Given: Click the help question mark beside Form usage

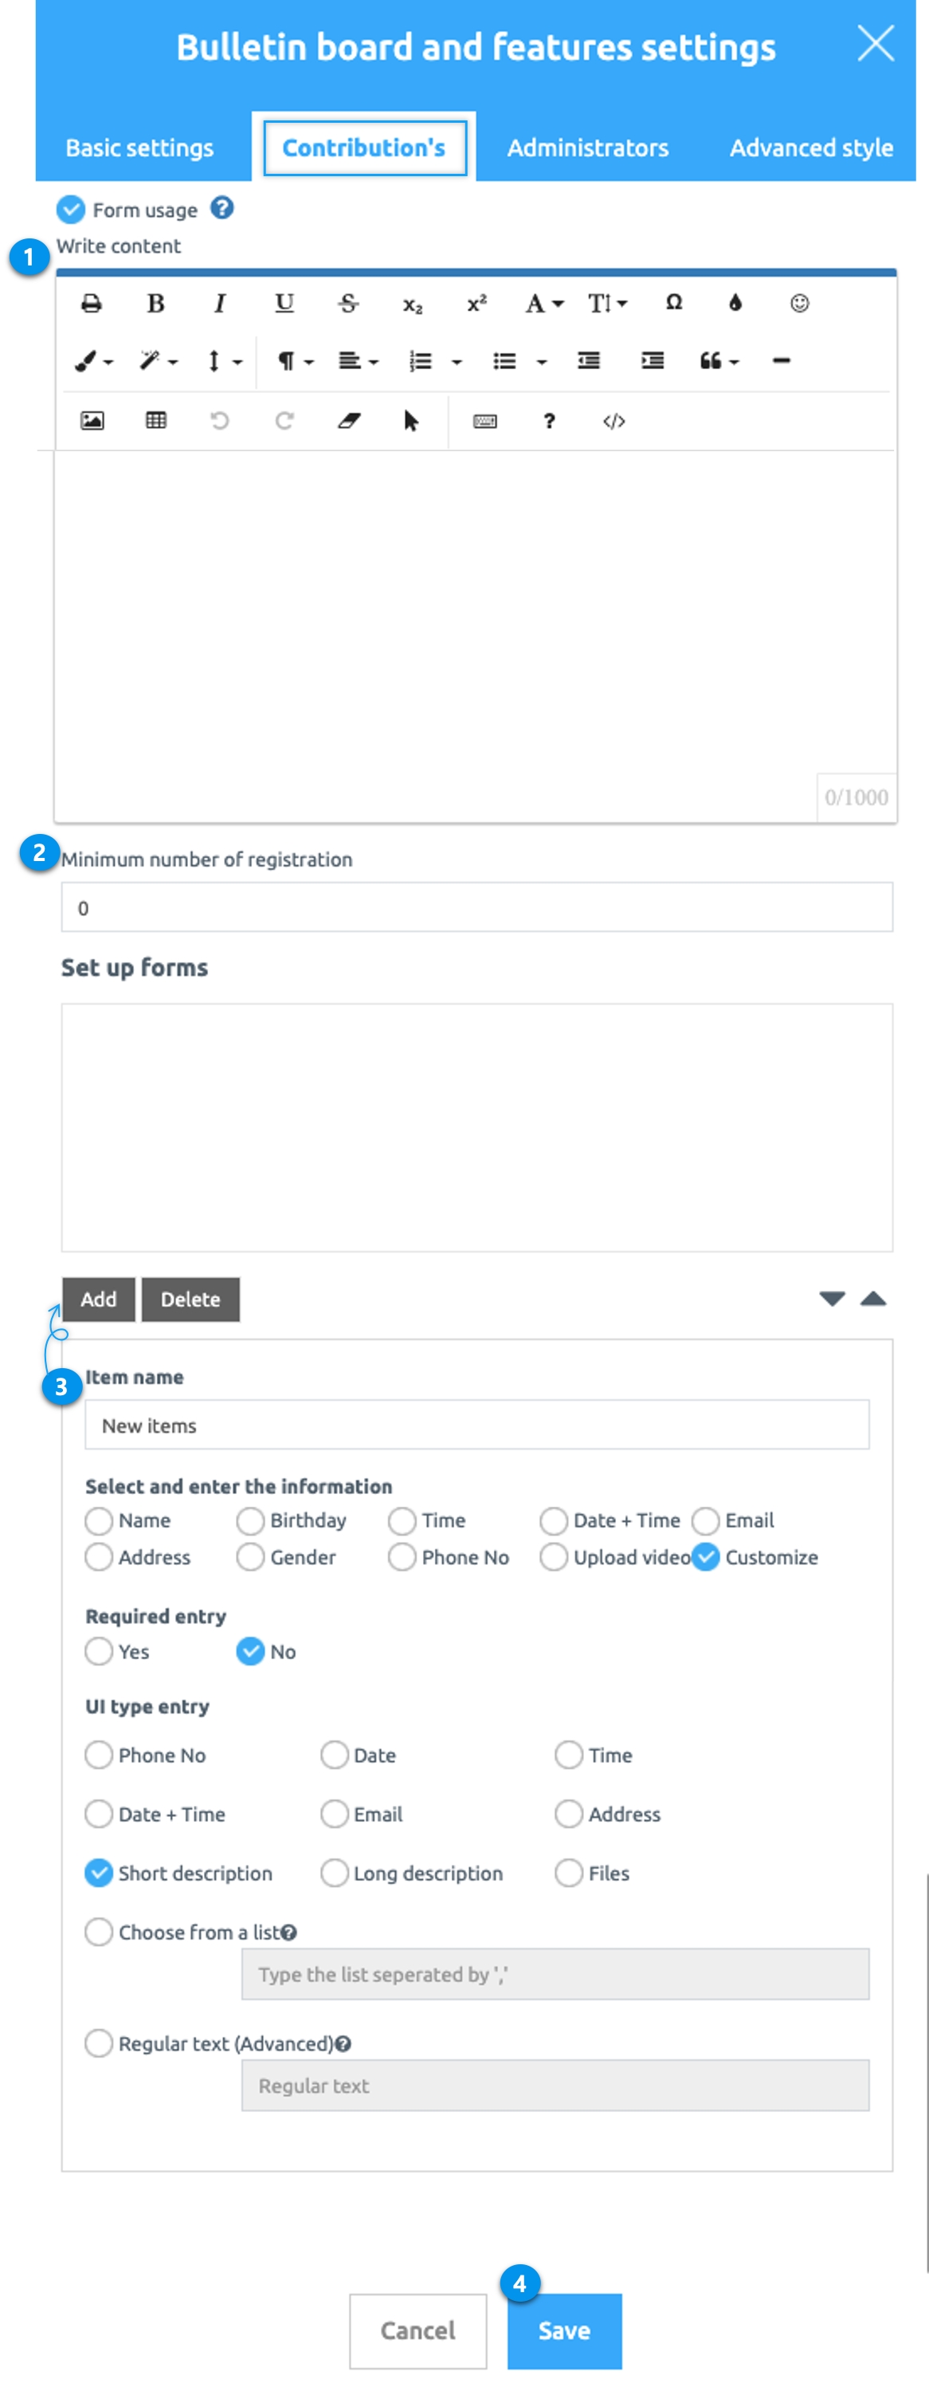Looking at the screenshot, I should tap(221, 208).
